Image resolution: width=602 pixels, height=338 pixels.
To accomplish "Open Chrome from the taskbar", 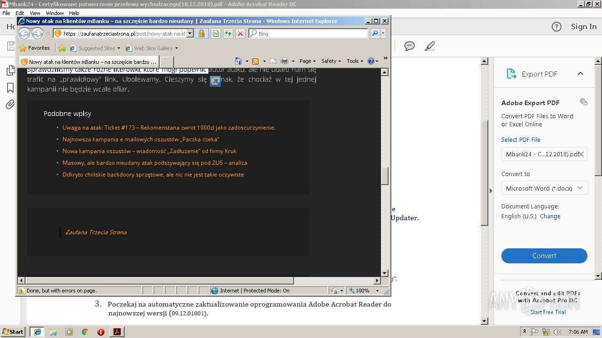I will pyautogui.click(x=85, y=332).
